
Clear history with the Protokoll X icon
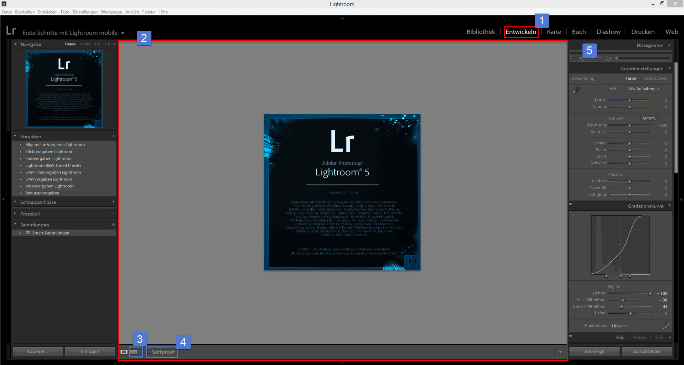(x=113, y=214)
